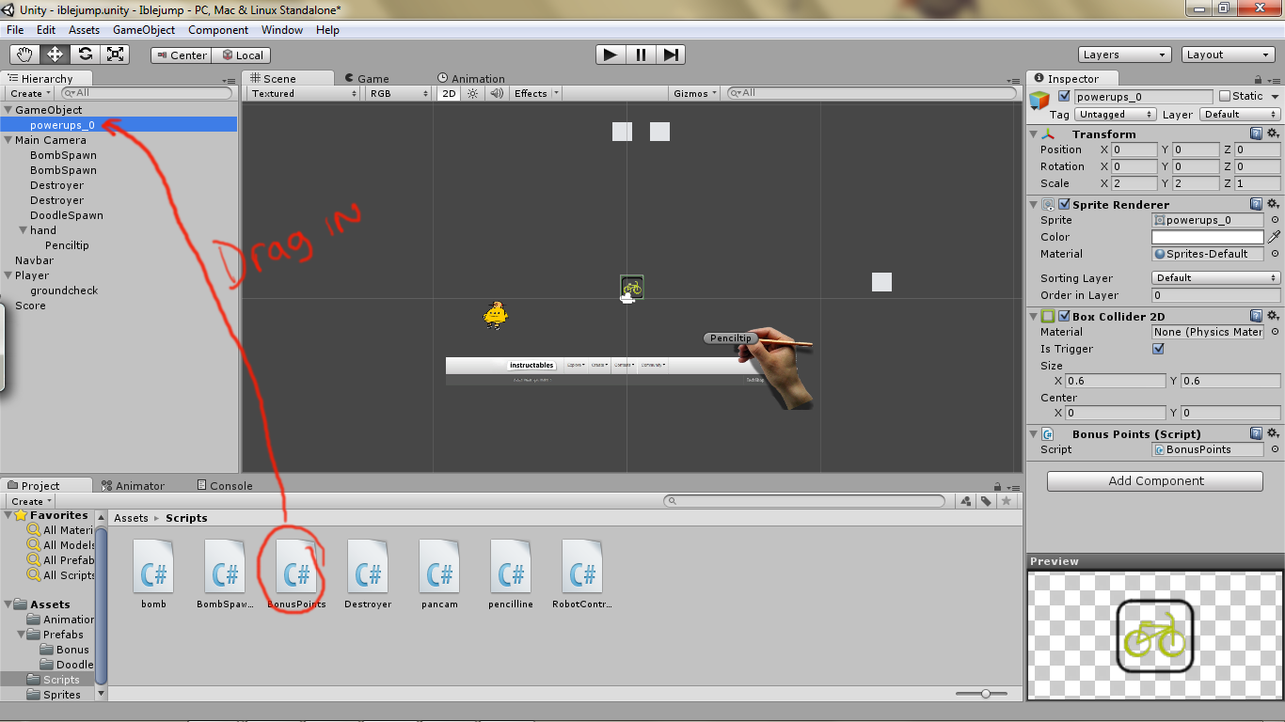Open the RGB render mode dropdown

(399, 93)
